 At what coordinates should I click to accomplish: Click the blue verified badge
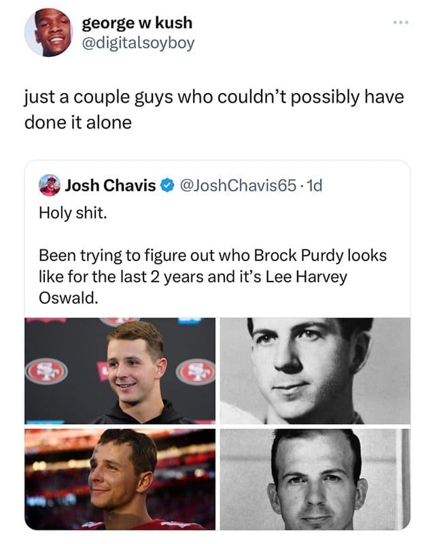(167, 185)
